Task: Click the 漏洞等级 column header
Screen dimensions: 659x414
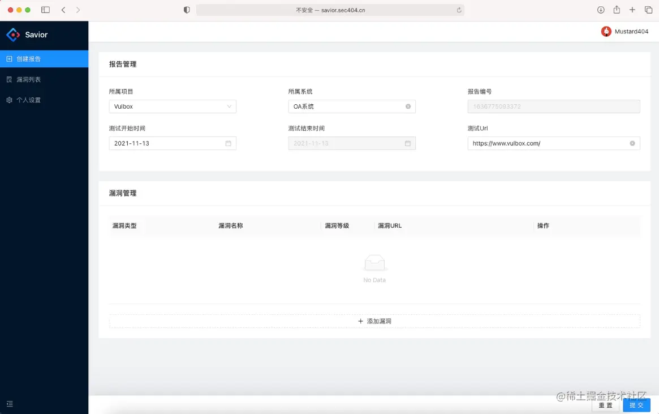Action: tap(337, 226)
